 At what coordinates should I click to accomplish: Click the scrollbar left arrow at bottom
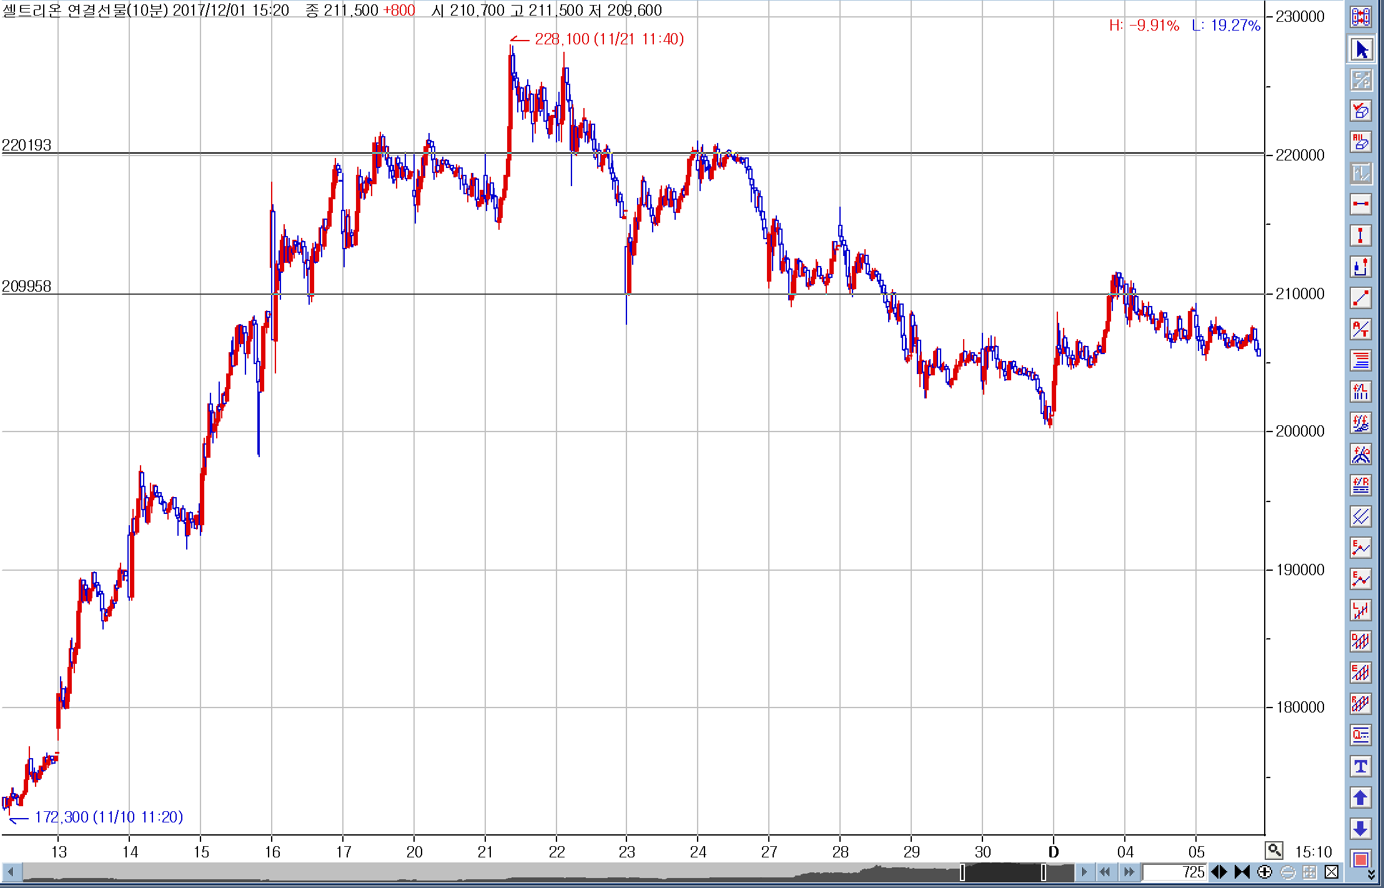11,872
